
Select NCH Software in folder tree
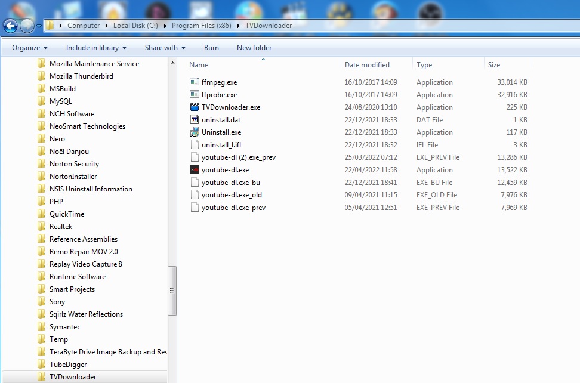click(x=72, y=114)
